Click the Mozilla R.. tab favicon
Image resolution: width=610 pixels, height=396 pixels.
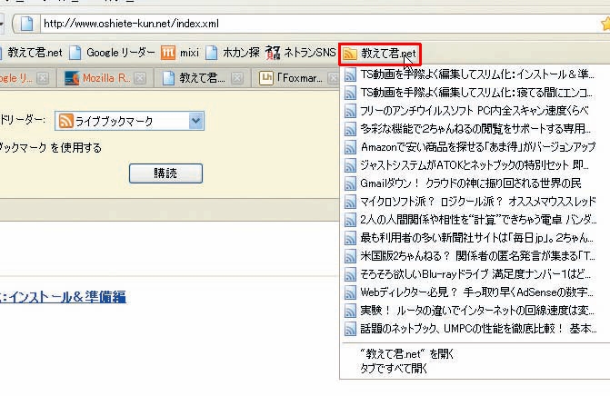[x=72, y=78]
